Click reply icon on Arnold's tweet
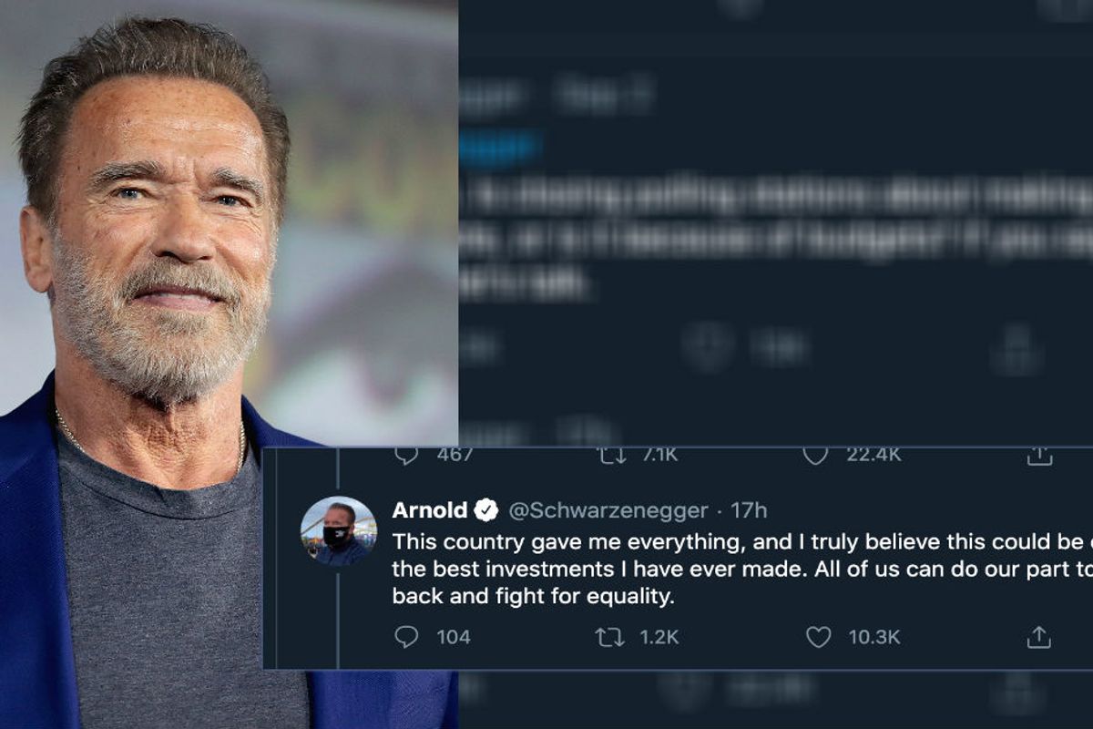1093x729 pixels. [x=406, y=637]
